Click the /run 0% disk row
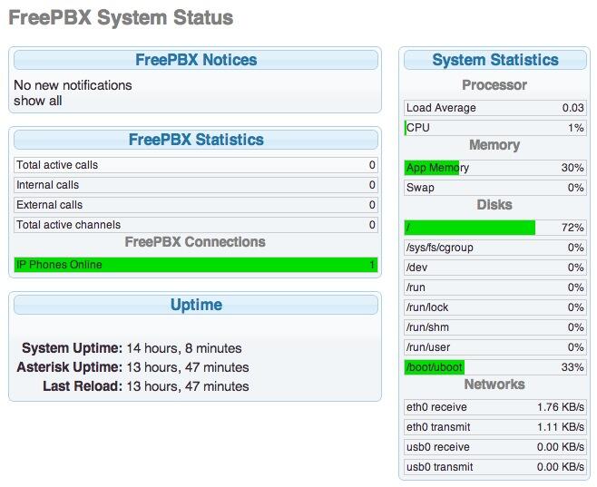The image size is (597, 487). (x=495, y=287)
